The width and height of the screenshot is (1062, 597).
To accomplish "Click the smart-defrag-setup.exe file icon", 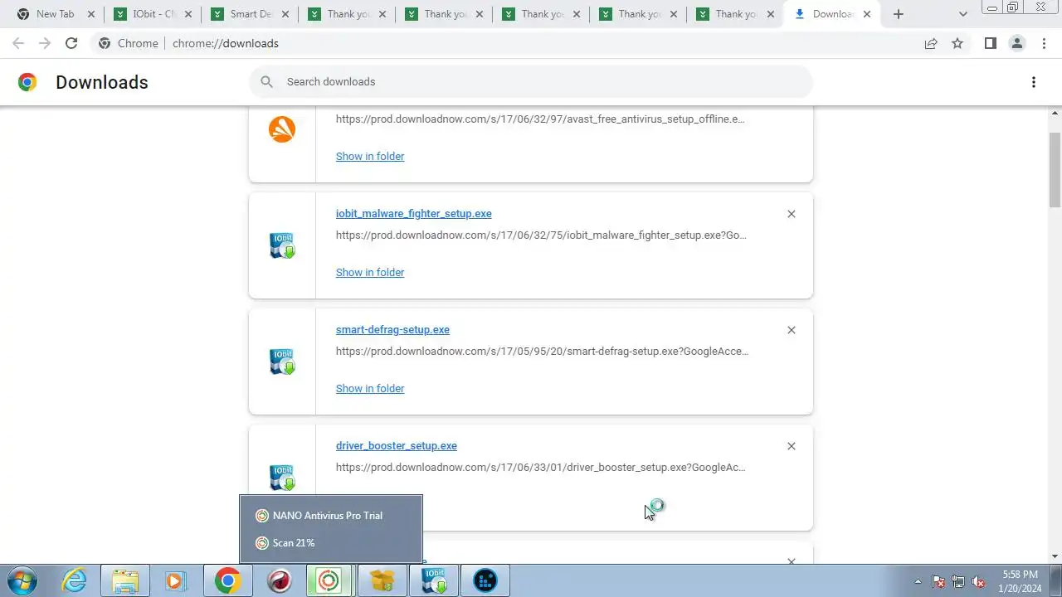I will click(x=282, y=362).
